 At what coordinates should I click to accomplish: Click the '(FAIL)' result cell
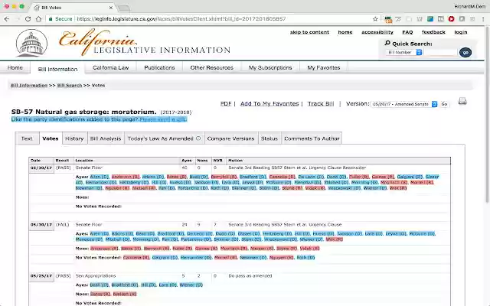(x=62, y=224)
